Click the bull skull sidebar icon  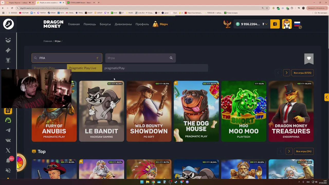(8, 60)
